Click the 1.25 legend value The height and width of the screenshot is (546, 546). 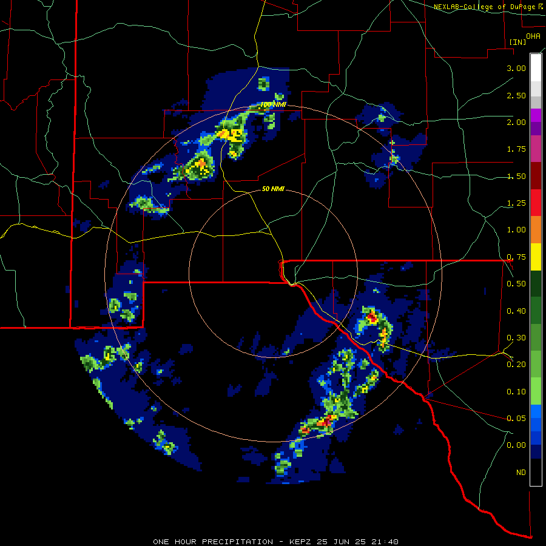tap(516, 203)
